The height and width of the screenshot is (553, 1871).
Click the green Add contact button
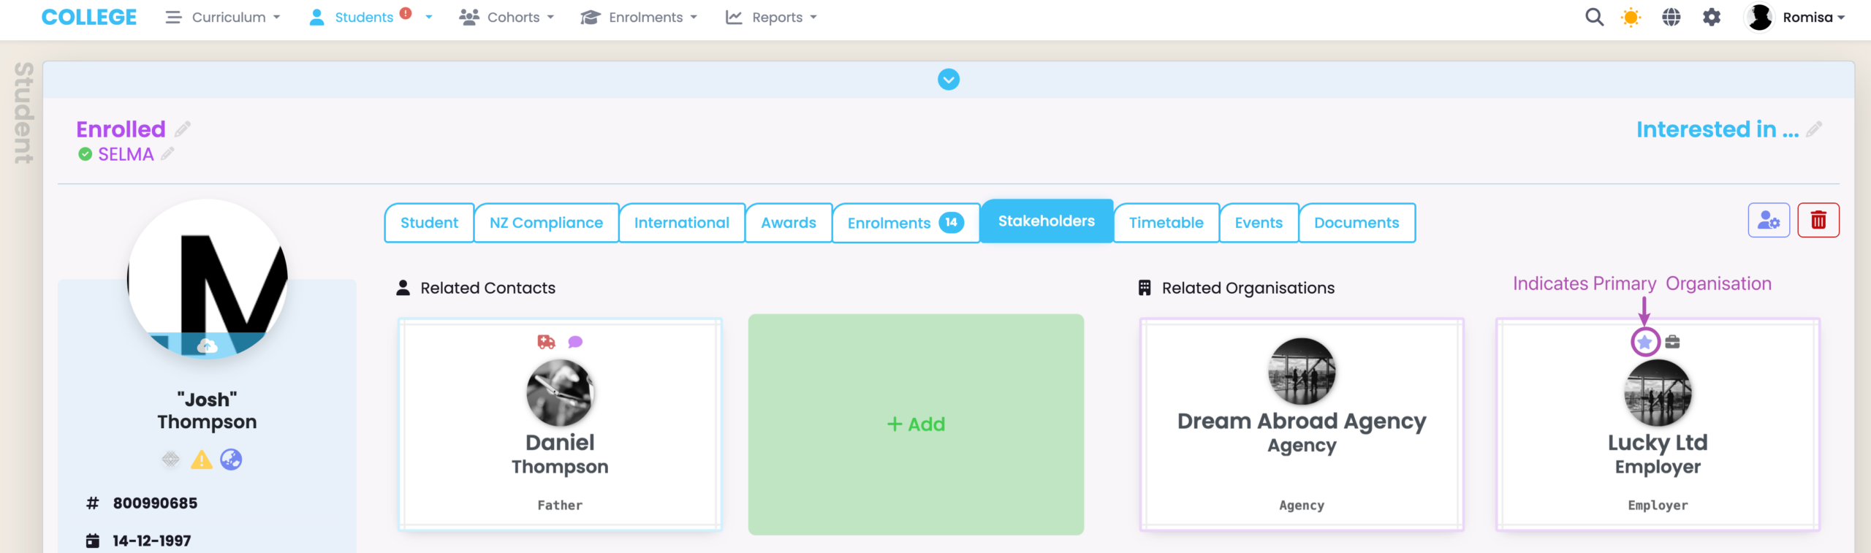click(x=916, y=424)
